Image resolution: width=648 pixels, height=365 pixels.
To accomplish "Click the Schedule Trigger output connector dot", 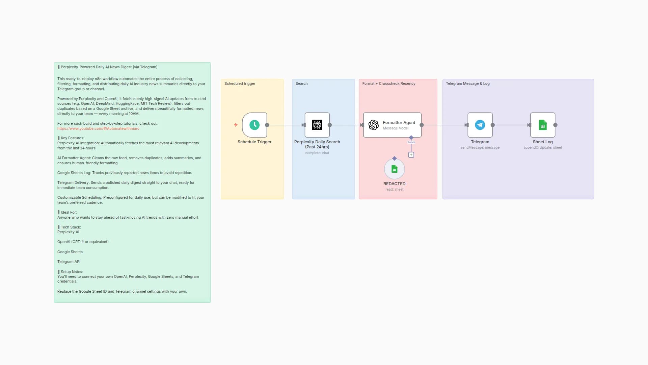I will tap(267, 125).
